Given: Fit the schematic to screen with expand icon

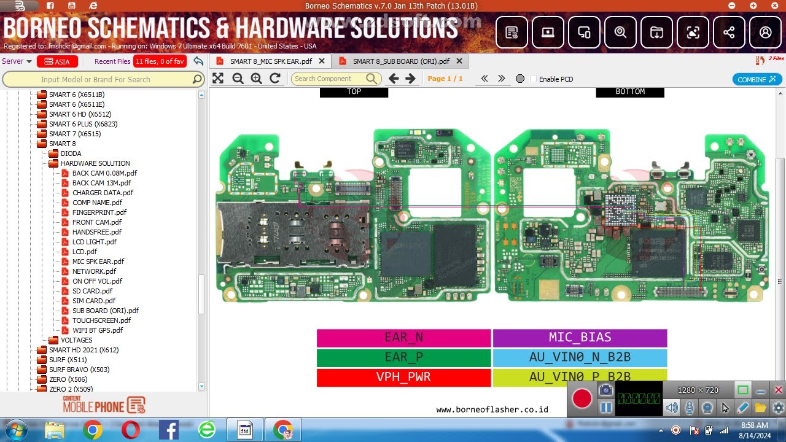Looking at the screenshot, I should pos(218,79).
